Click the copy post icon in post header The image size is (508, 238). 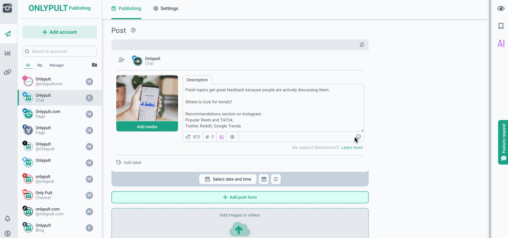pos(362,45)
